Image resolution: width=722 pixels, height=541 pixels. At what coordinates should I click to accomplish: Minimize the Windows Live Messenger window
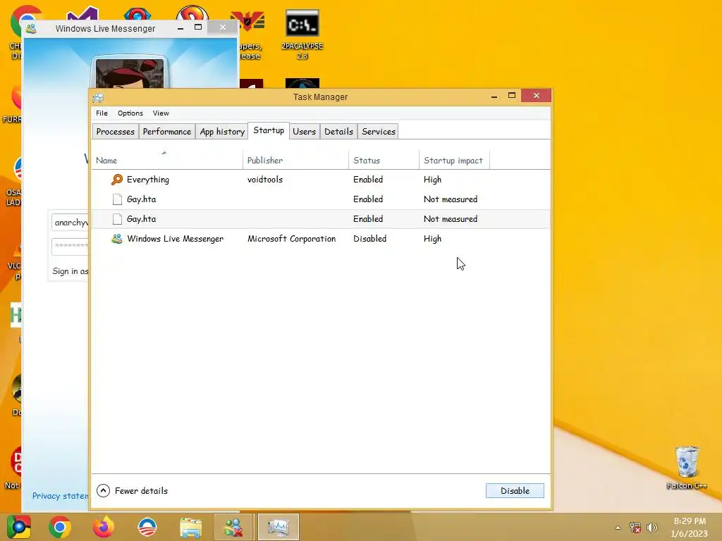point(180,28)
